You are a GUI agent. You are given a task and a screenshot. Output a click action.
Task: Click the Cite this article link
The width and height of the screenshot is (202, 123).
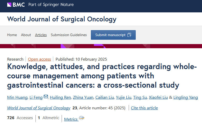(x=144, y=108)
